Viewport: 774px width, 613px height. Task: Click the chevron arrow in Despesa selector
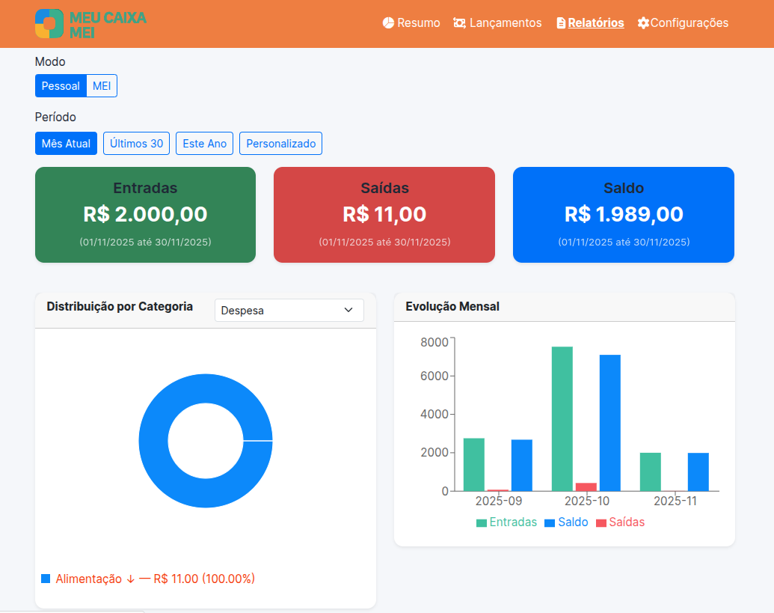348,310
